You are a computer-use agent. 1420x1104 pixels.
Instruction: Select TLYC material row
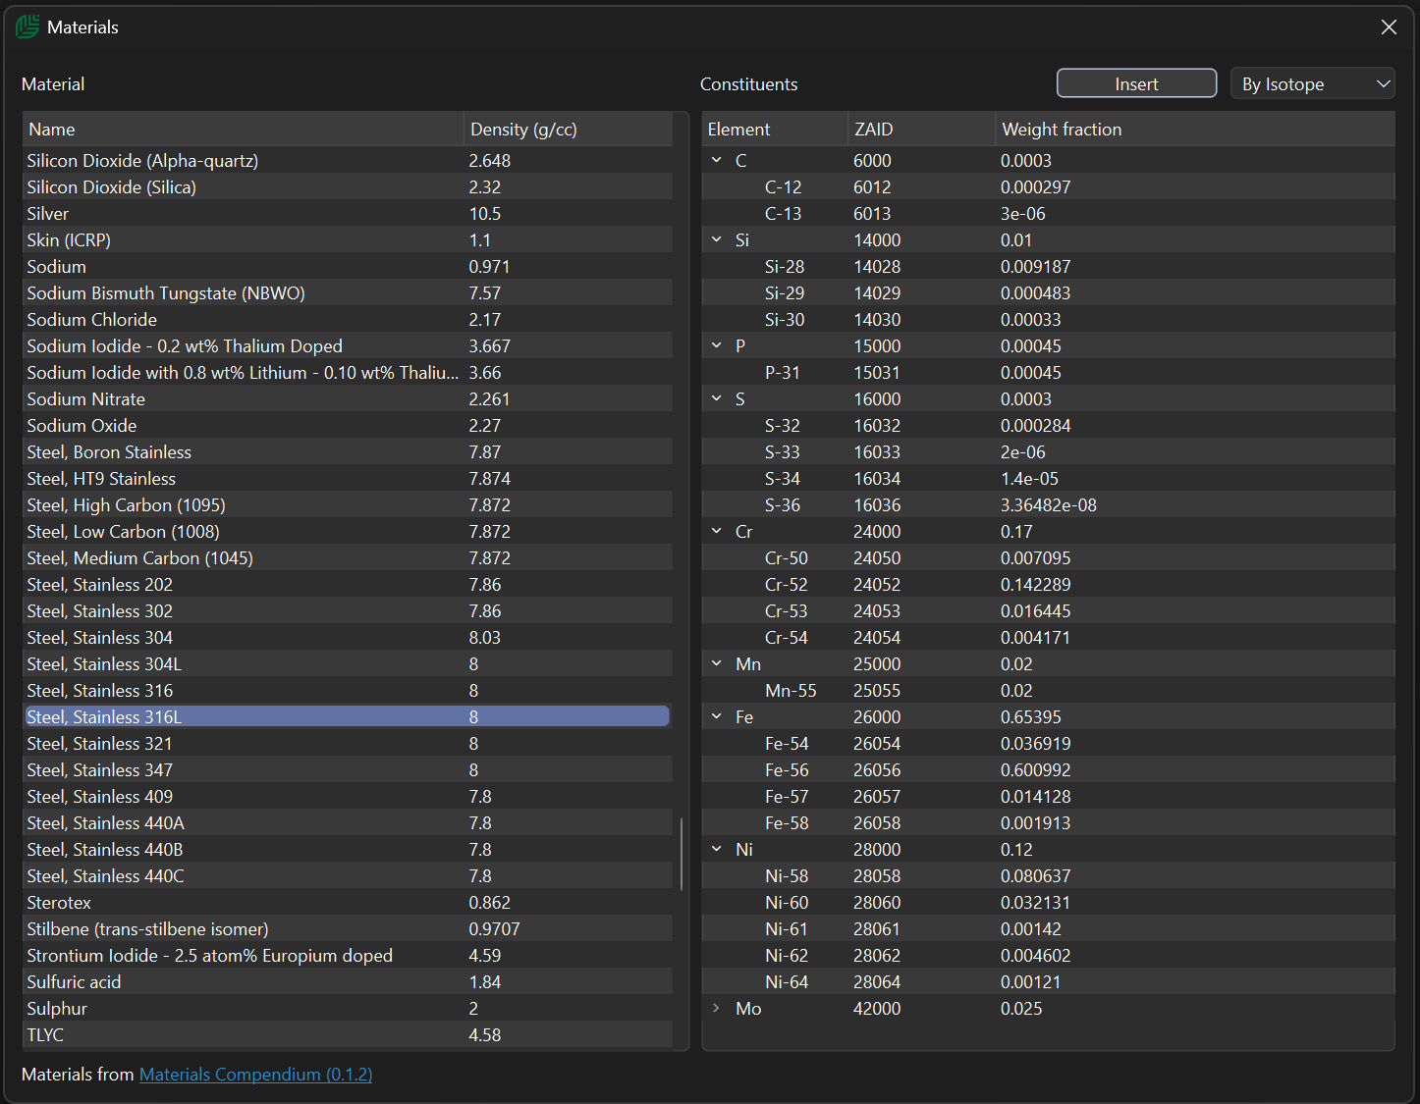348,1034
